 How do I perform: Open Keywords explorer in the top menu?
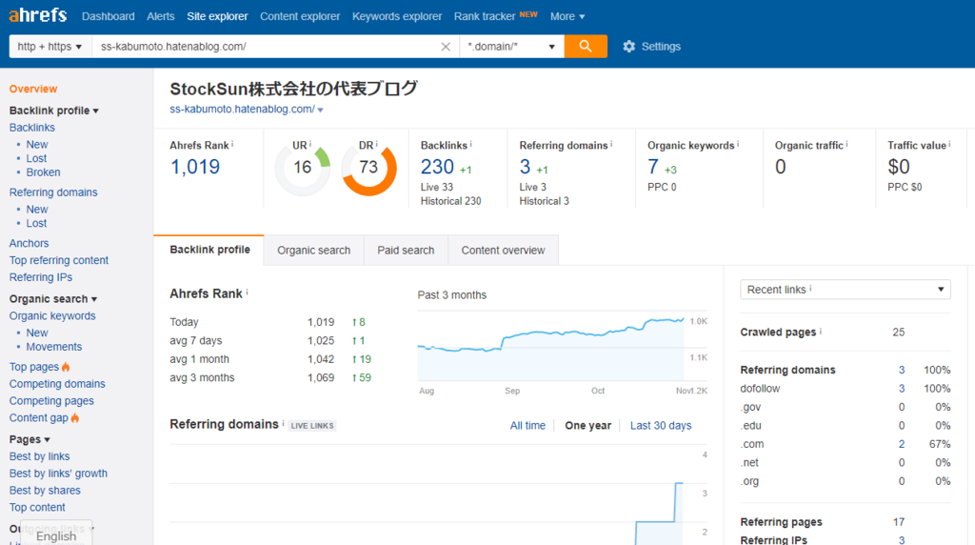pos(397,17)
